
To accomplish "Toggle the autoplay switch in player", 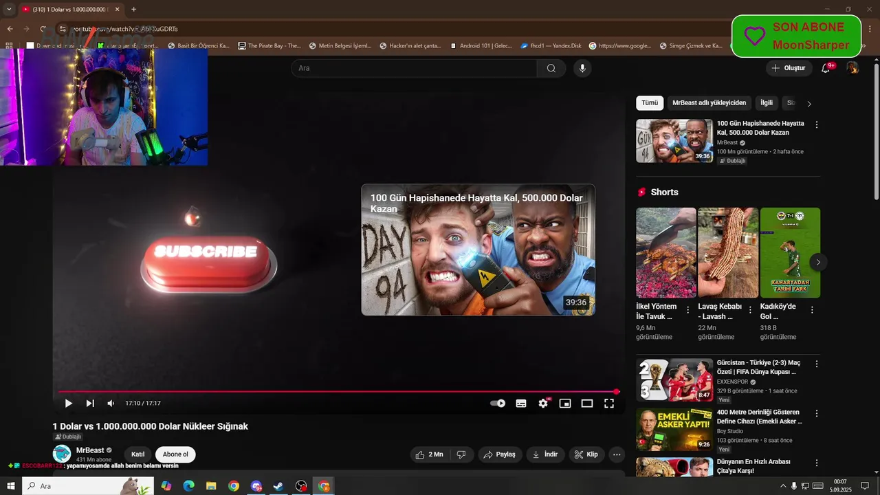I will tap(498, 404).
